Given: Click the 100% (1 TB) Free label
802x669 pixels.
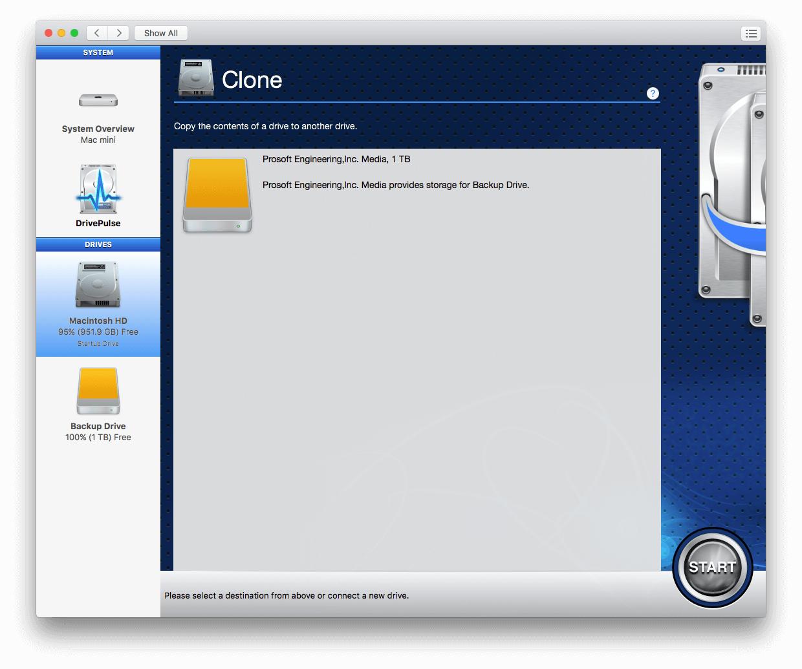Looking at the screenshot, I should point(98,437).
